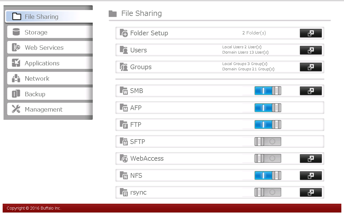Screen dimensions: 344x214
Task: Open NFS configuration popup icon
Action: click(x=311, y=176)
